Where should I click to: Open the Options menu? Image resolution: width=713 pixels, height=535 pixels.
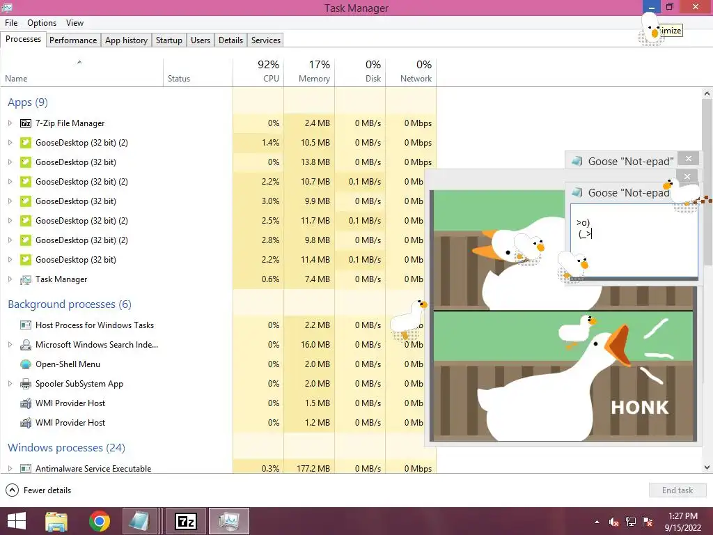pyautogui.click(x=42, y=23)
